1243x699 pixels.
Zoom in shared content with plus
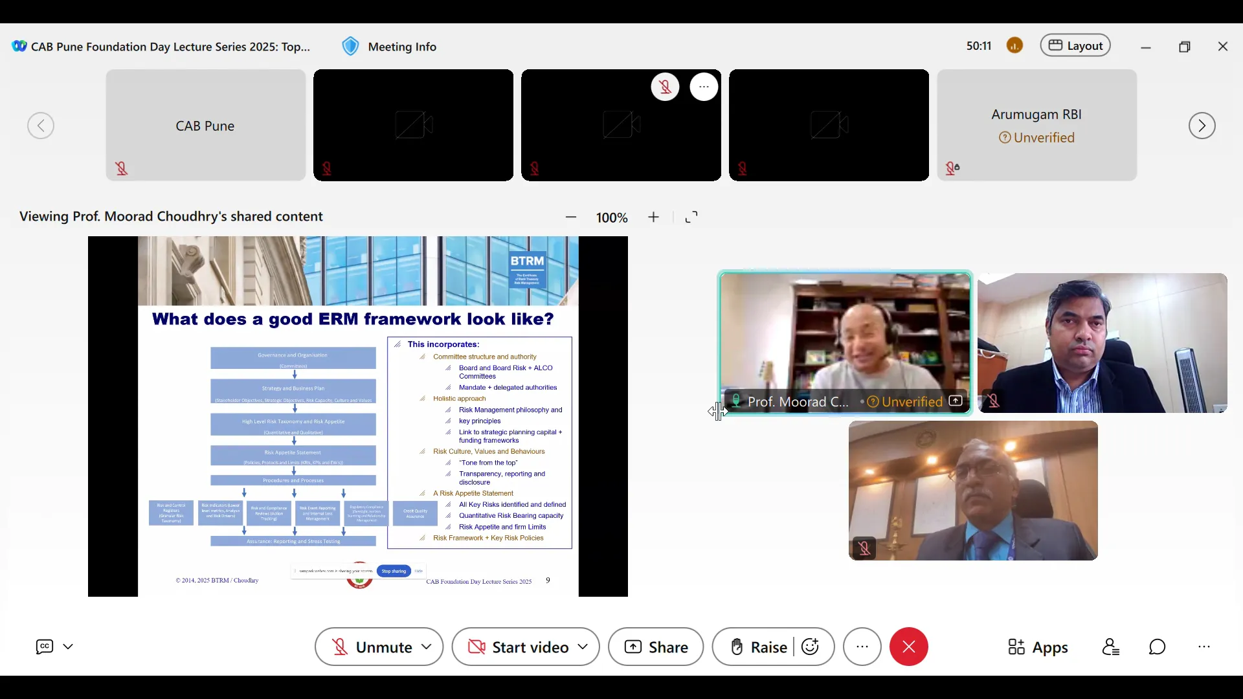point(654,217)
